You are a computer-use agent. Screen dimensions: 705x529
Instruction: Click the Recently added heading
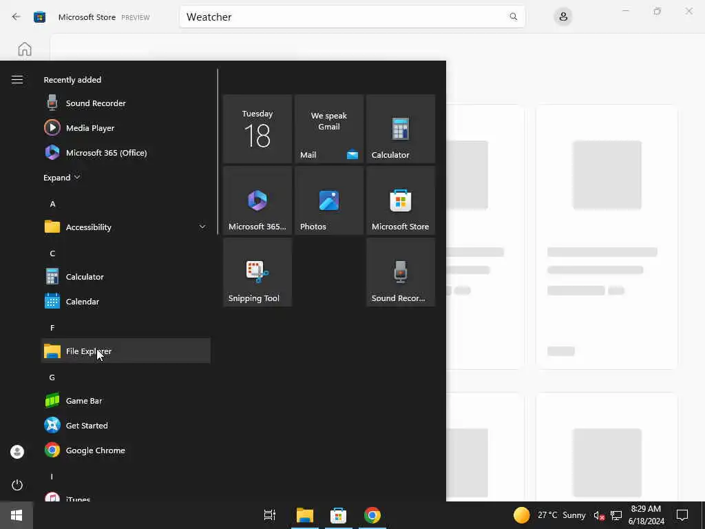(x=72, y=80)
